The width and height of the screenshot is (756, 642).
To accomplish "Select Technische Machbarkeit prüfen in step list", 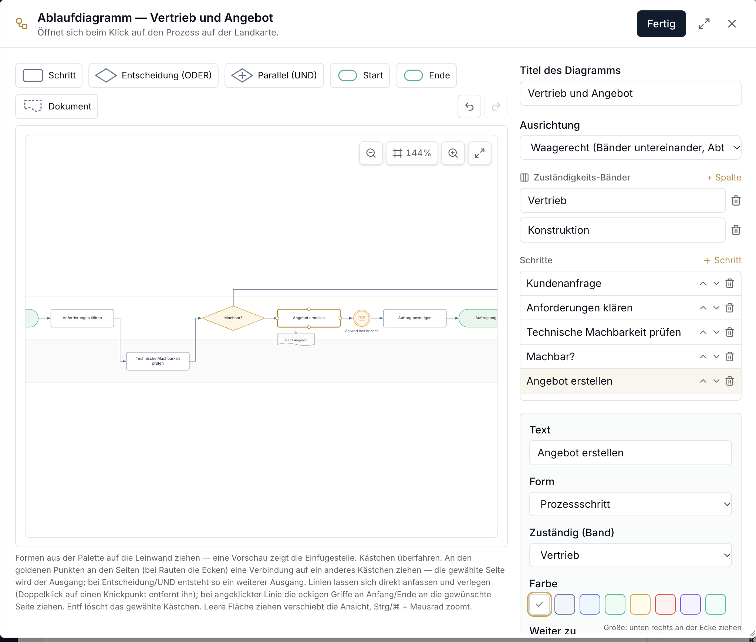I will (630, 332).
